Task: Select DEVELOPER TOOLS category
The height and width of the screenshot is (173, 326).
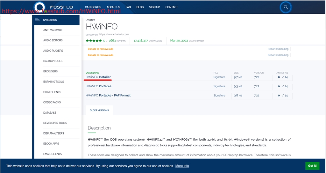Action: (55, 123)
